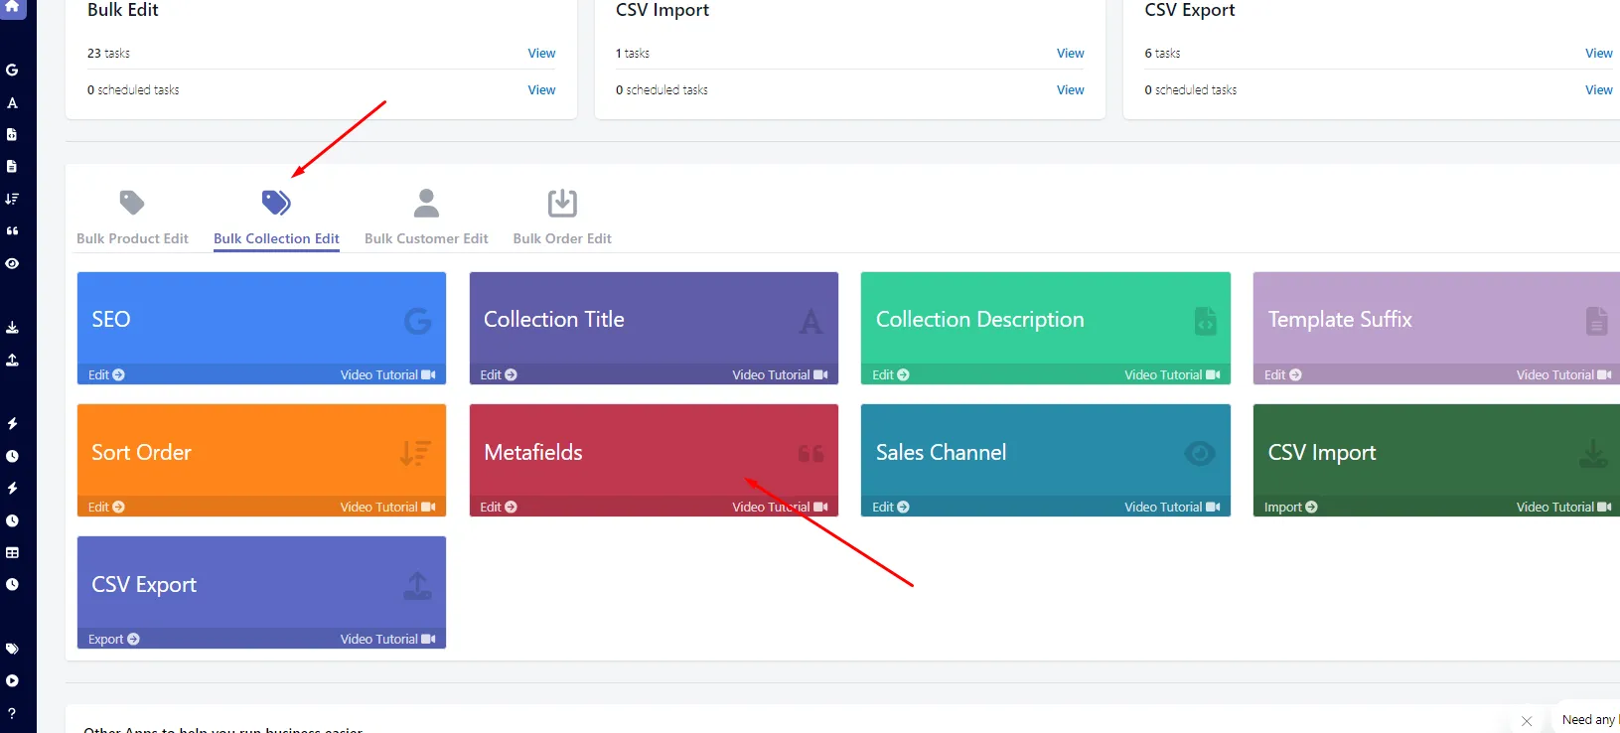Click the file icon on the Collection Description card
Image resolution: width=1620 pixels, height=733 pixels.
[x=1205, y=321]
